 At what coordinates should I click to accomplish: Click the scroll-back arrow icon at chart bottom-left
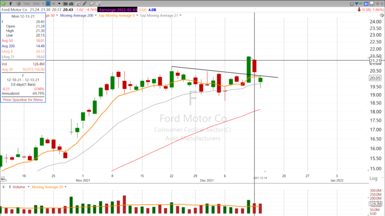[x=3, y=179]
